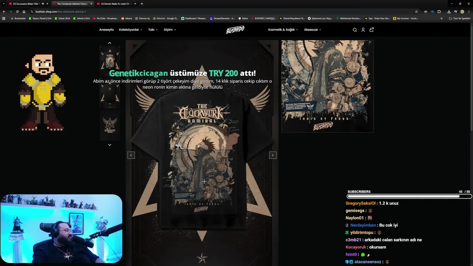
Task: Open the Tüm Yer İşaretleri folder
Action: (460, 18)
